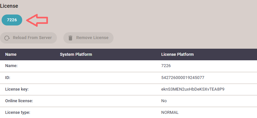The width and height of the screenshot is (257, 118).
Task: Click the 7226 value in the Name row
Action: pos(166,66)
